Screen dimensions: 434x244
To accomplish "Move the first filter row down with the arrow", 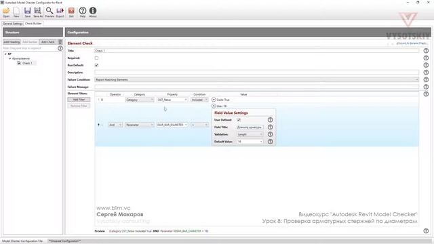I will click(102, 100).
